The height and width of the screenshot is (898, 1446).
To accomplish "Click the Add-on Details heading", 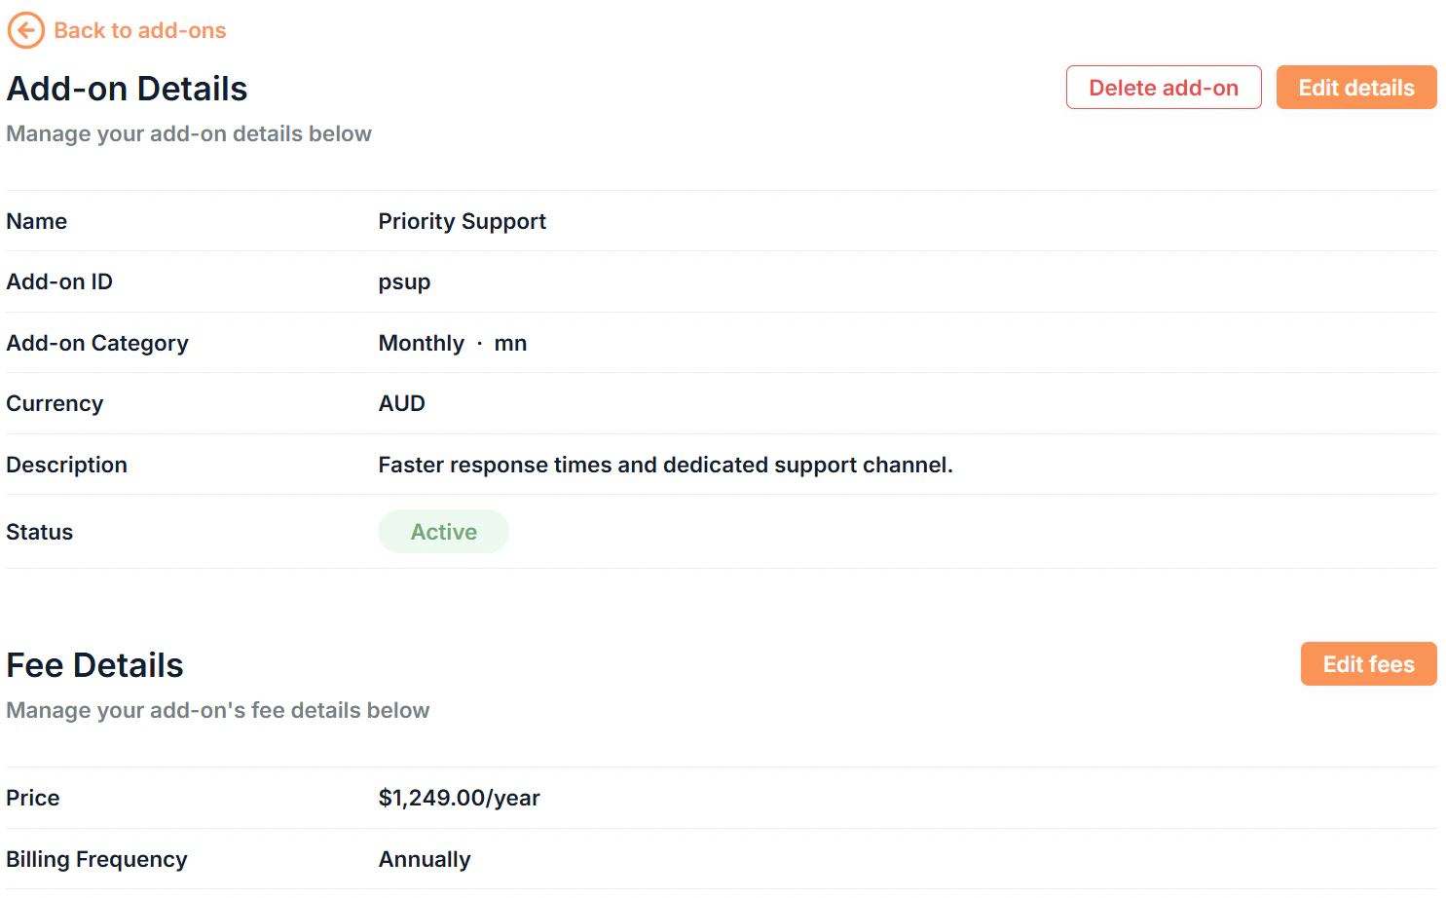I will [127, 88].
